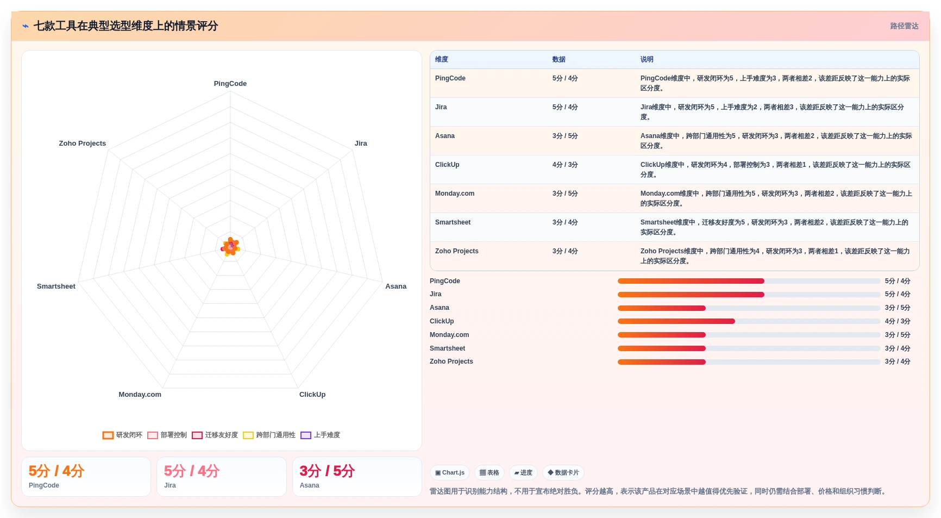941x518 pixels.
Task: Toggle 跨部门通用性 legend swatch
Action: tap(248, 435)
